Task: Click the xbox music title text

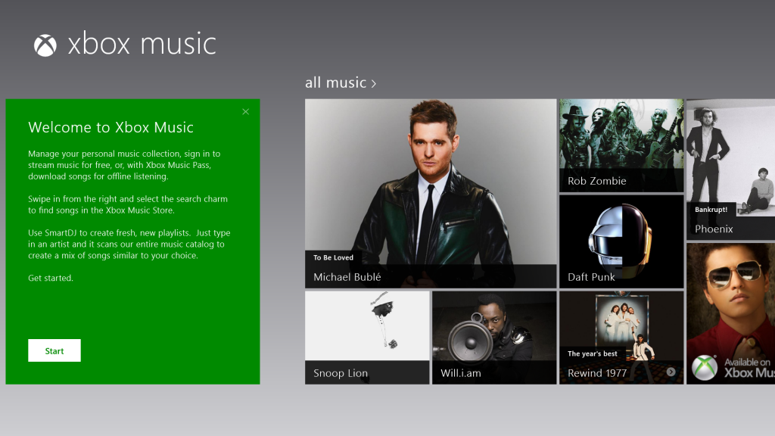Action: (x=142, y=44)
